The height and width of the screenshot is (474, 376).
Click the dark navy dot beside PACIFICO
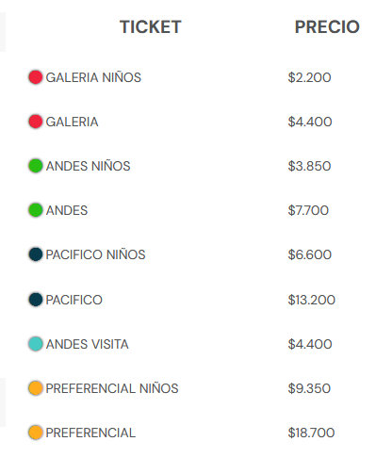(x=36, y=300)
